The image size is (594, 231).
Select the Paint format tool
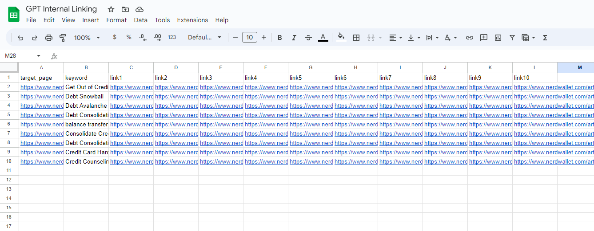pyautogui.click(x=63, y=38)
